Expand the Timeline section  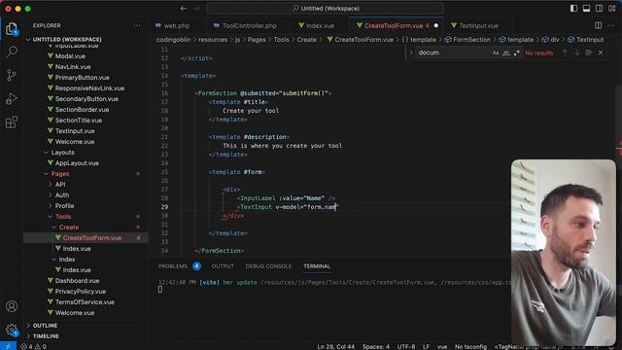pyautogui.click(x=46, y=336)
